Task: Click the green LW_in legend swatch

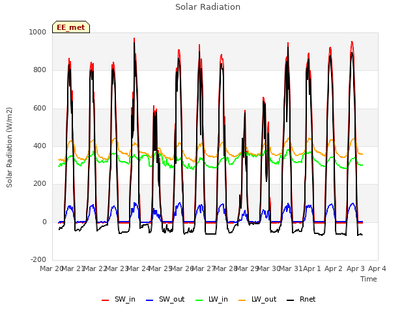Action: [199, 300]
